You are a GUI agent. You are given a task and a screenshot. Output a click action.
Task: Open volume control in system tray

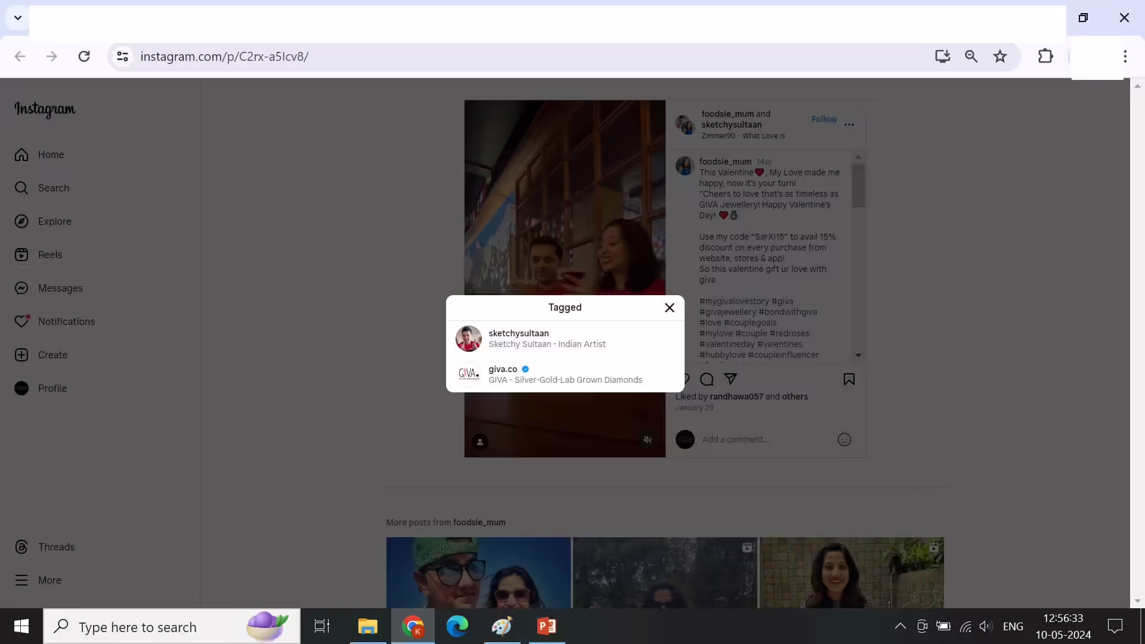[985, 626]
